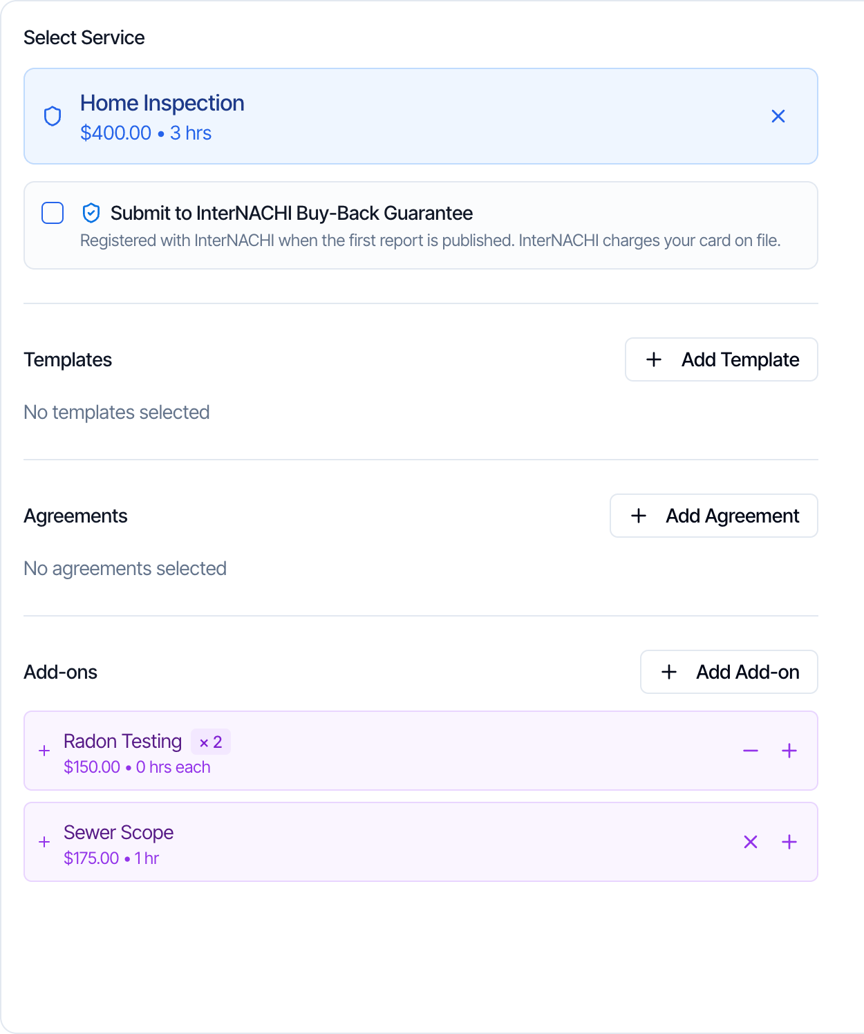864x1034 pixels.
Task: Click the No agreements selected text
Action: [x=125, y=568]
